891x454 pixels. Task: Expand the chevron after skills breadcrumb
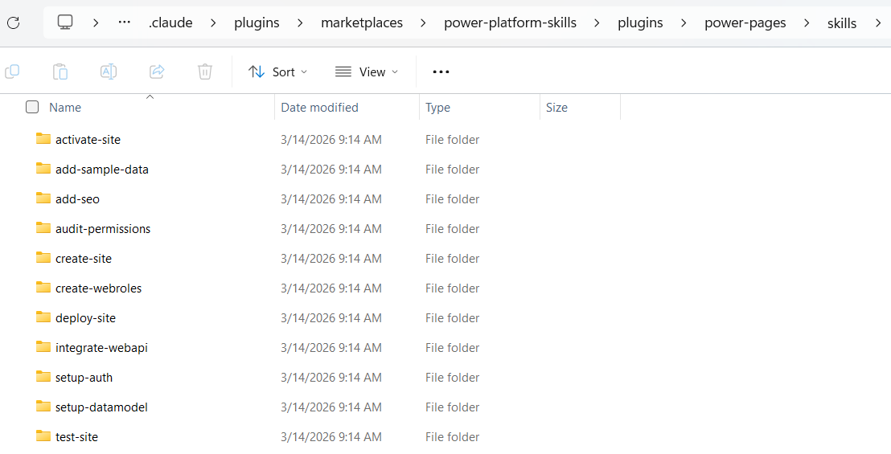point(877,22)
